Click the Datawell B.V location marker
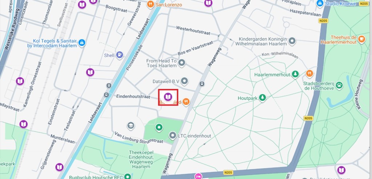The height and width of the screenshot is (179, 372). 184,81
